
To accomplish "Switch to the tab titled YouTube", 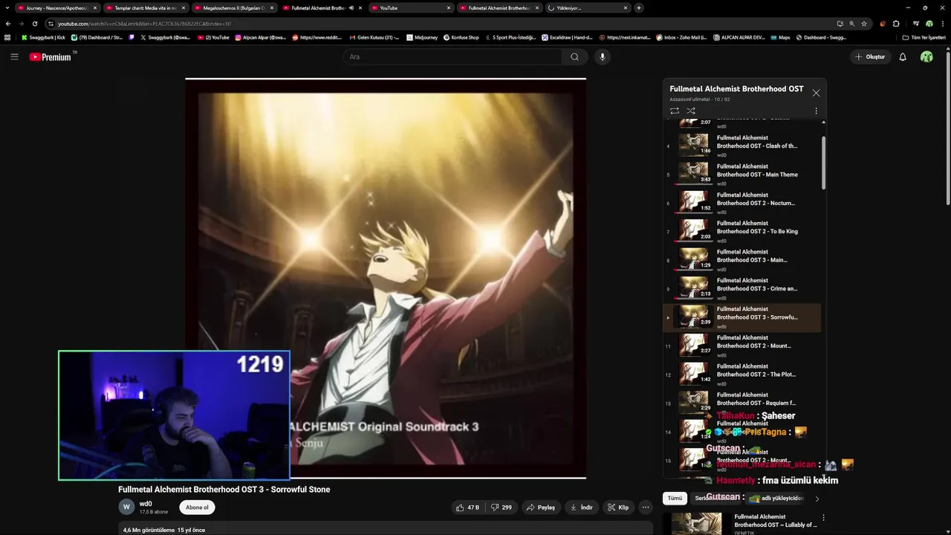I will tap(411, 7).
